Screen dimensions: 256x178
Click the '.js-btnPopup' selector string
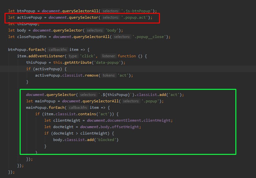137,11
